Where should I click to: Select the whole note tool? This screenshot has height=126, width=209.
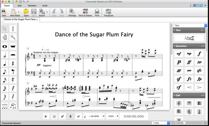coord(5,46)
